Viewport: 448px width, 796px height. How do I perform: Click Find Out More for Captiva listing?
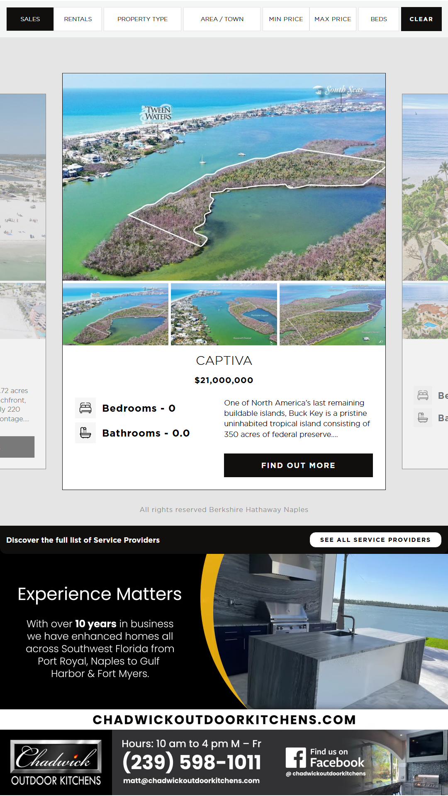click(x=298, y=465)
